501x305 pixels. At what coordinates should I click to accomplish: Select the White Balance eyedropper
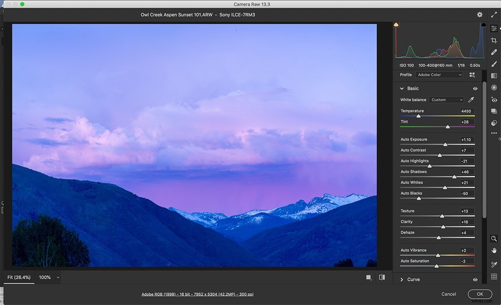point(471,100)
